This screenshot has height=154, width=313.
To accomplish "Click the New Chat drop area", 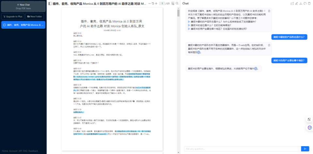I will [x=23, y=7].
